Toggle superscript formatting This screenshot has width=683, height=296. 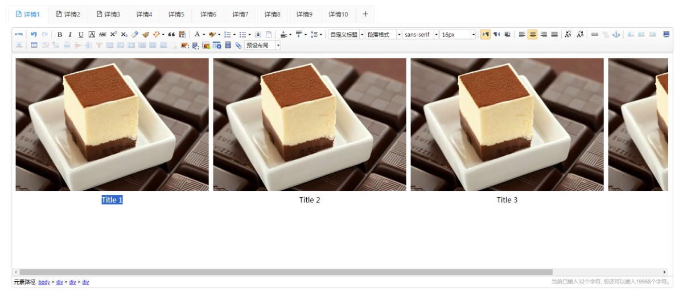click(x=113, y=35)
